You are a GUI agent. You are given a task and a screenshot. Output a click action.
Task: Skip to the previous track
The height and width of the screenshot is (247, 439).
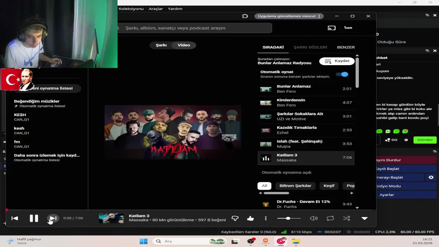pos(15,218)
